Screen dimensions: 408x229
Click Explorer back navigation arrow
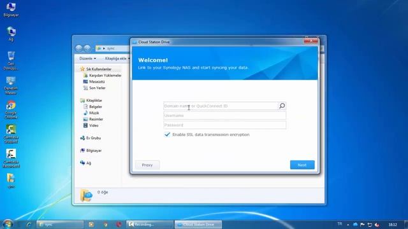(x=79, y=48)
